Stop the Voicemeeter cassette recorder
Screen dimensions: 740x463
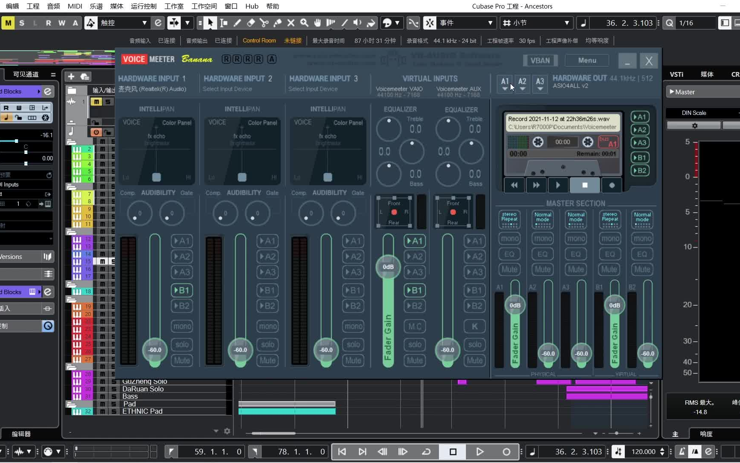click(585, 185)
